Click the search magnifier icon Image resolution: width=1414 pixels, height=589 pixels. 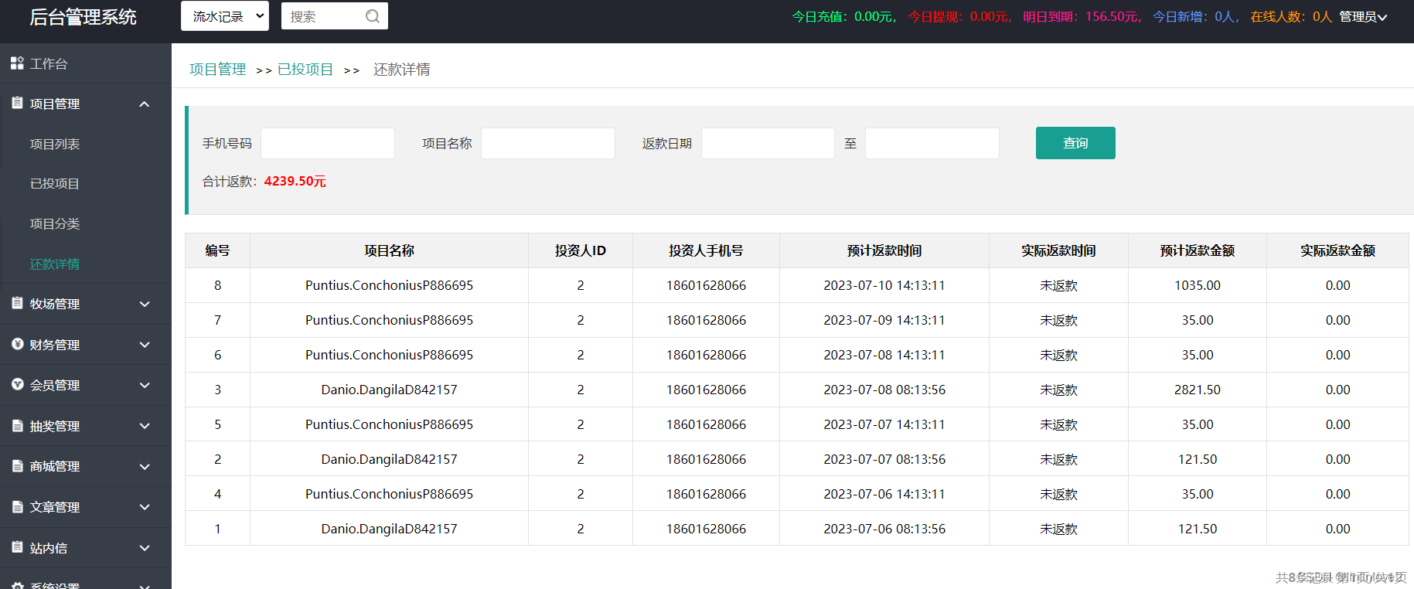pyautogui.click(x=373, y=16)
